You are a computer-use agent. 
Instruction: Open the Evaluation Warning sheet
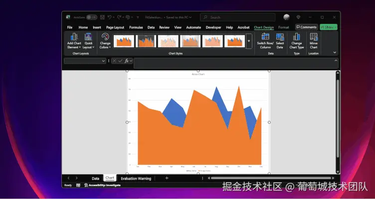point(136,178)
